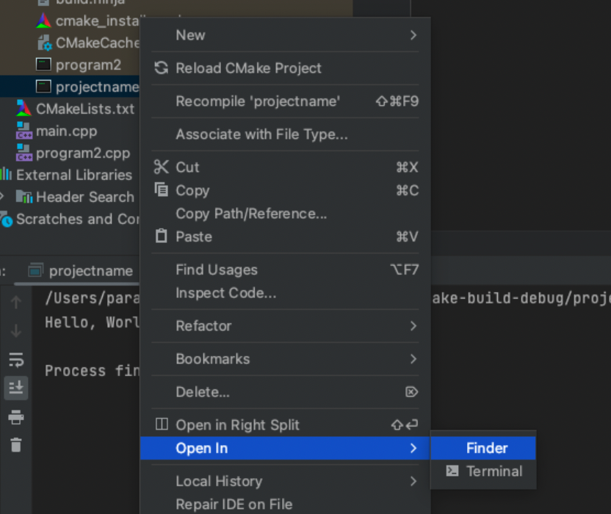The image size is (611, 514).
Task: Click the main.cpp C++ file icon
Action: [x=23, y=131]
